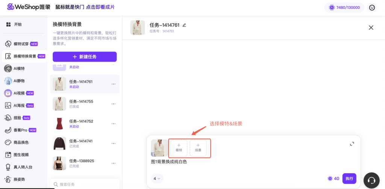Screen dimensions: 385x189
Task: Expand the prompt input box to fullscreen
Action: pyautogui.click(x=352, y=144)
